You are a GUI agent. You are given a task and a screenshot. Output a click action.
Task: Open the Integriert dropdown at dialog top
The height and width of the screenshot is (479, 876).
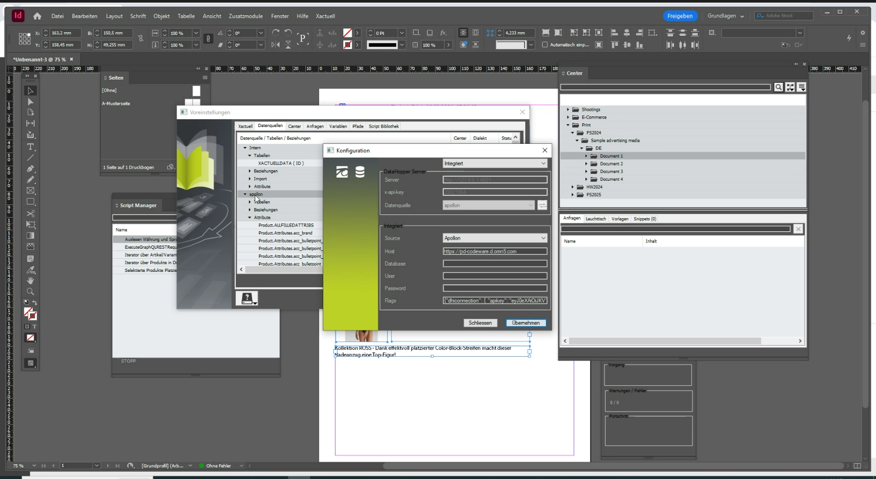click(494, 163)
